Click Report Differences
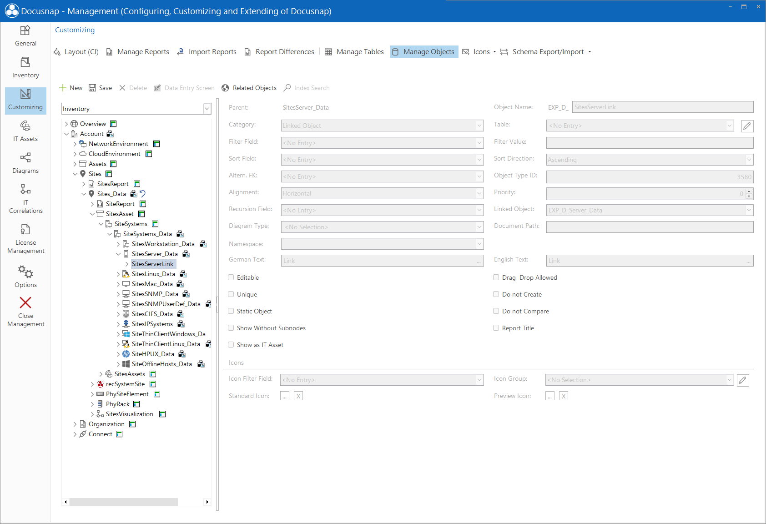The width and height of the screenshot is (766, 524). tap(279, 52)
